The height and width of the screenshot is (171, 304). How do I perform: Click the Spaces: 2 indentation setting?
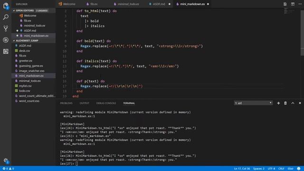pyautogui.click(x=258, y=169)
